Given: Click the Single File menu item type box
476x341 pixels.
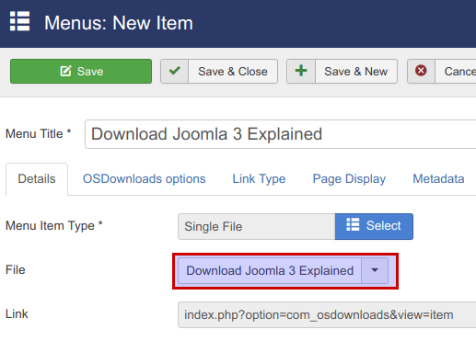Looking at the screenshot, I should coord(257,226).
